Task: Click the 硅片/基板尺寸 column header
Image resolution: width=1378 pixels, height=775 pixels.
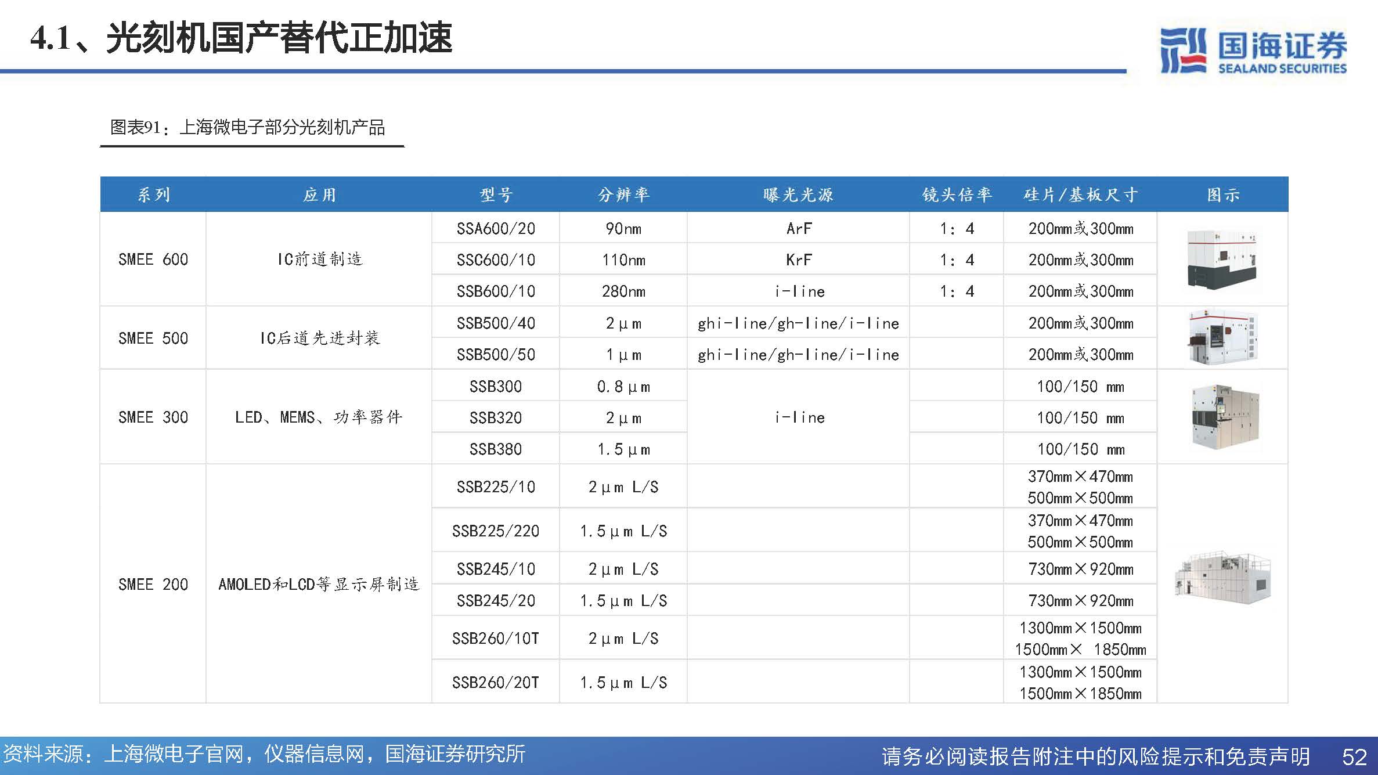Action: pyautogui.click(x=1080, y=194)
